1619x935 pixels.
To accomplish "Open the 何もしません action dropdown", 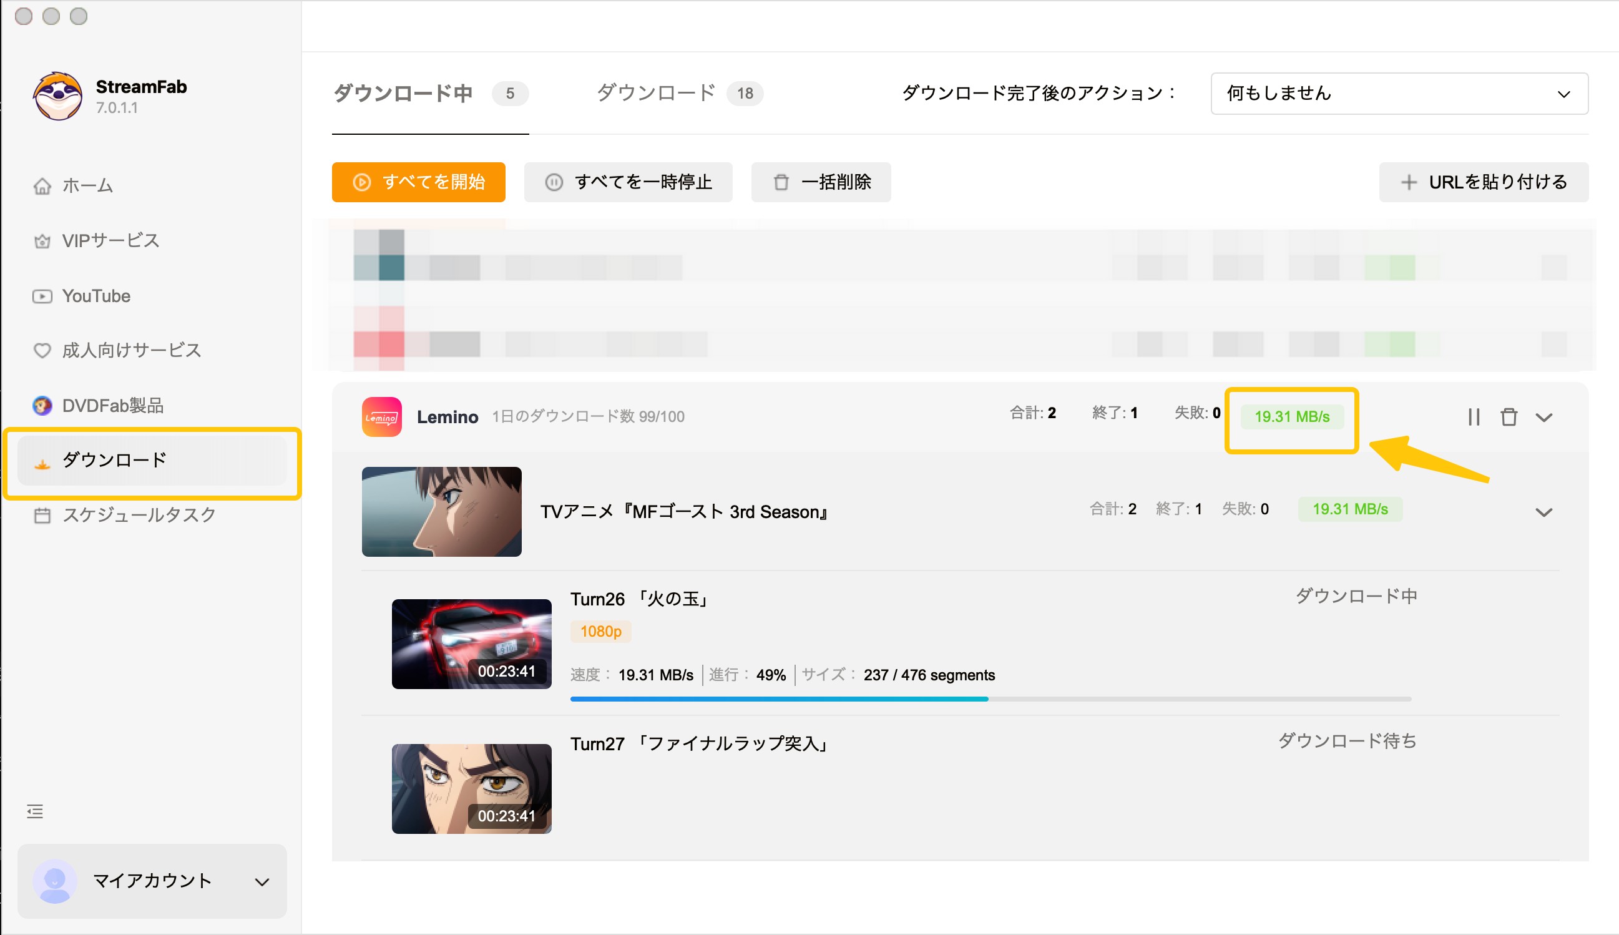I will point(1398,94).
